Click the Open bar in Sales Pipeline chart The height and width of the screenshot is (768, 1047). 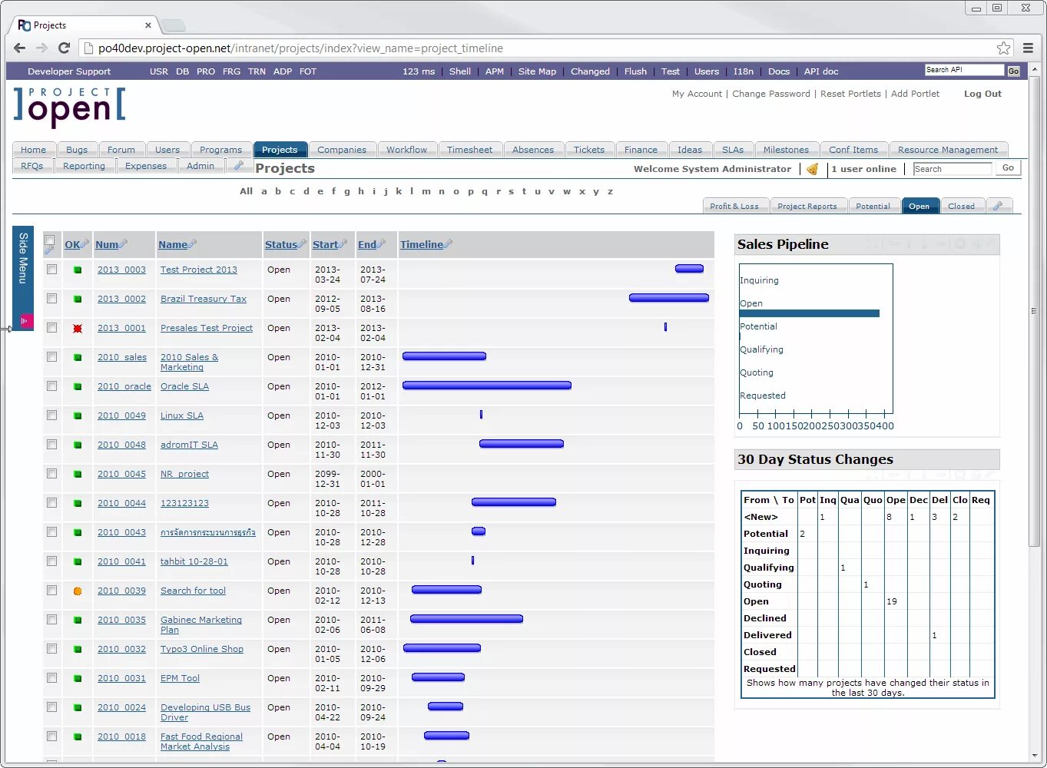point(810,313)
